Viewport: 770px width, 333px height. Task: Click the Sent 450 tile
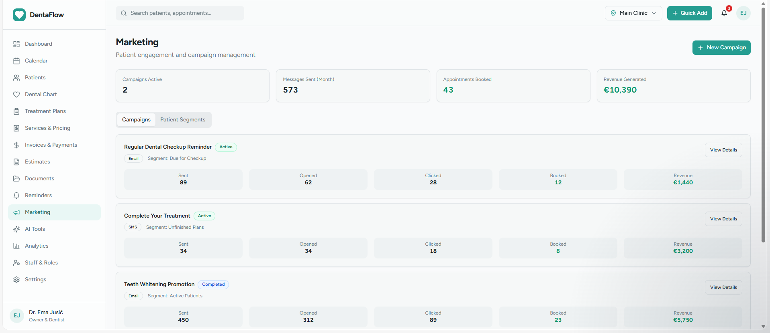(x=183, y=317)
